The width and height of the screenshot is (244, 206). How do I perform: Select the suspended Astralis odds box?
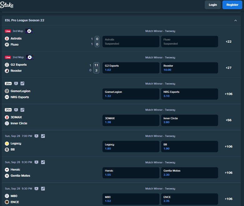click(131, 42)
